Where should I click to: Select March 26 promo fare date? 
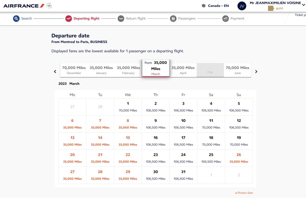(x=238, y=158)
